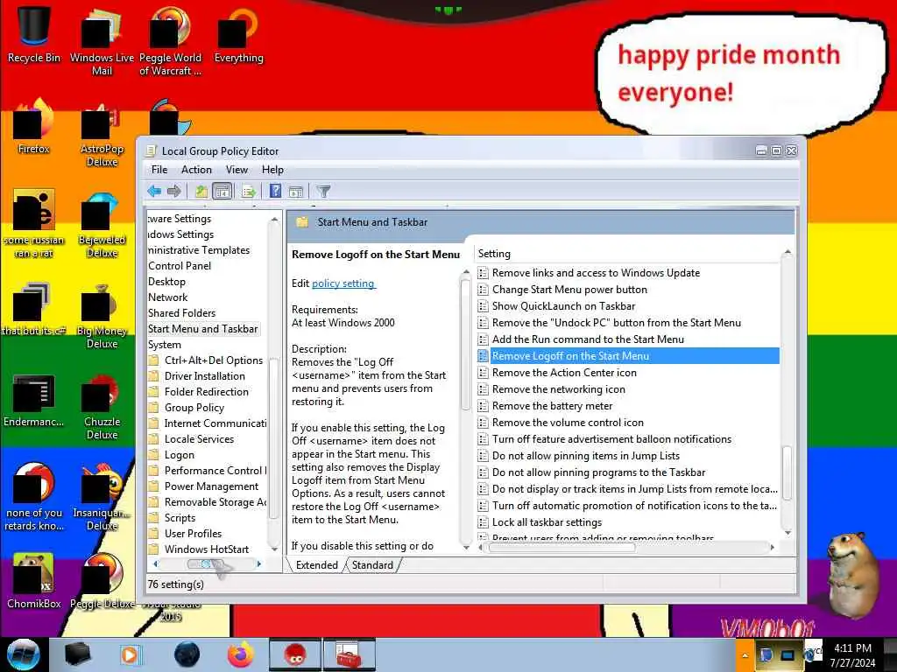Click the Locale Services folder icon
The width and height of the screenshot is (897, 672).
tap(153, 439)
